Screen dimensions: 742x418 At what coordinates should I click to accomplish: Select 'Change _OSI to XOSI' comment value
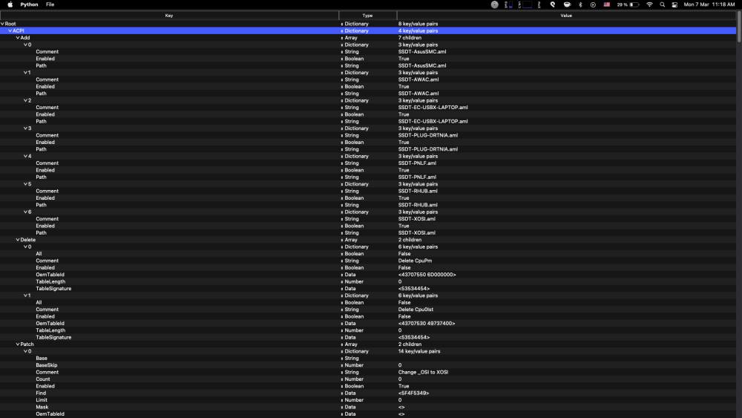[423, 372]
